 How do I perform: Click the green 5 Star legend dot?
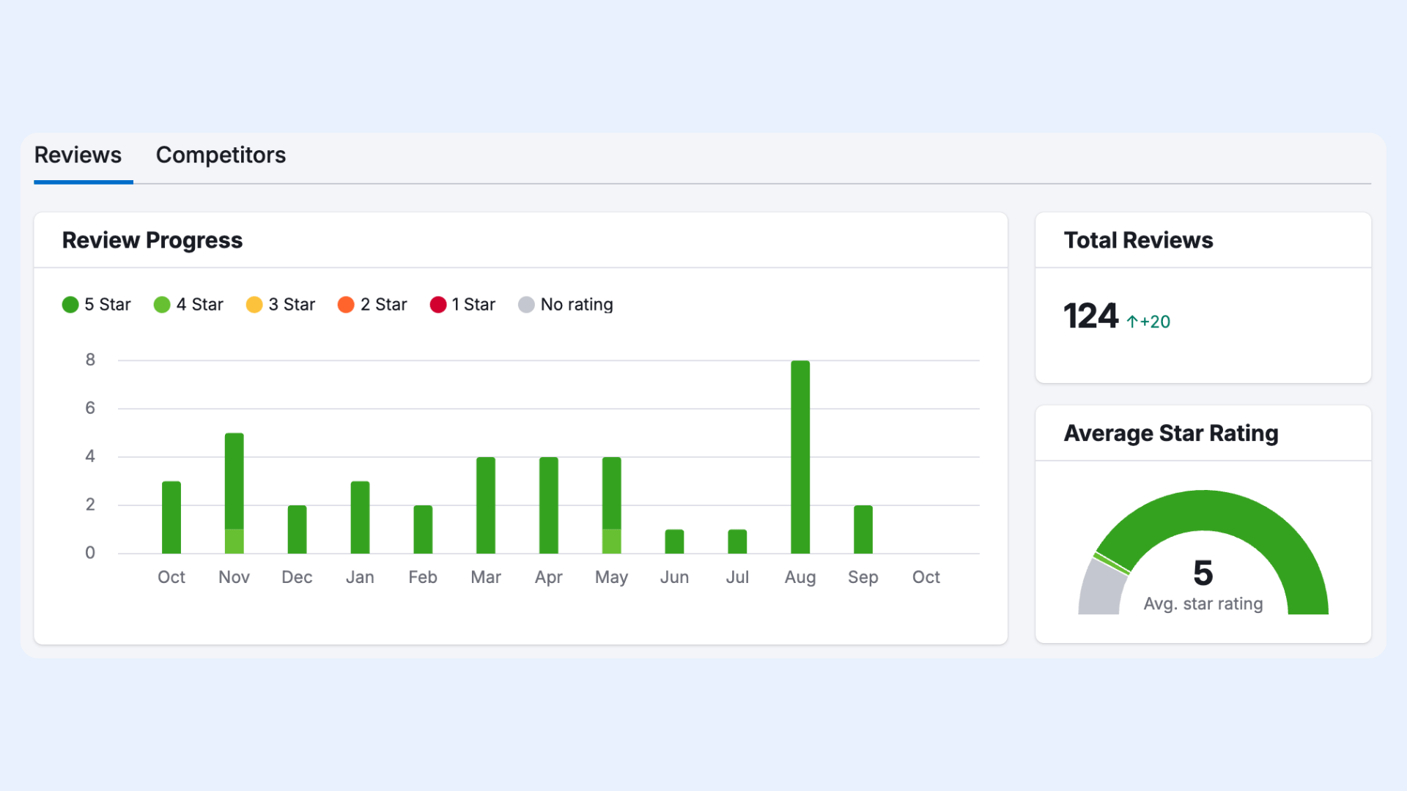[x=70, y=305]
